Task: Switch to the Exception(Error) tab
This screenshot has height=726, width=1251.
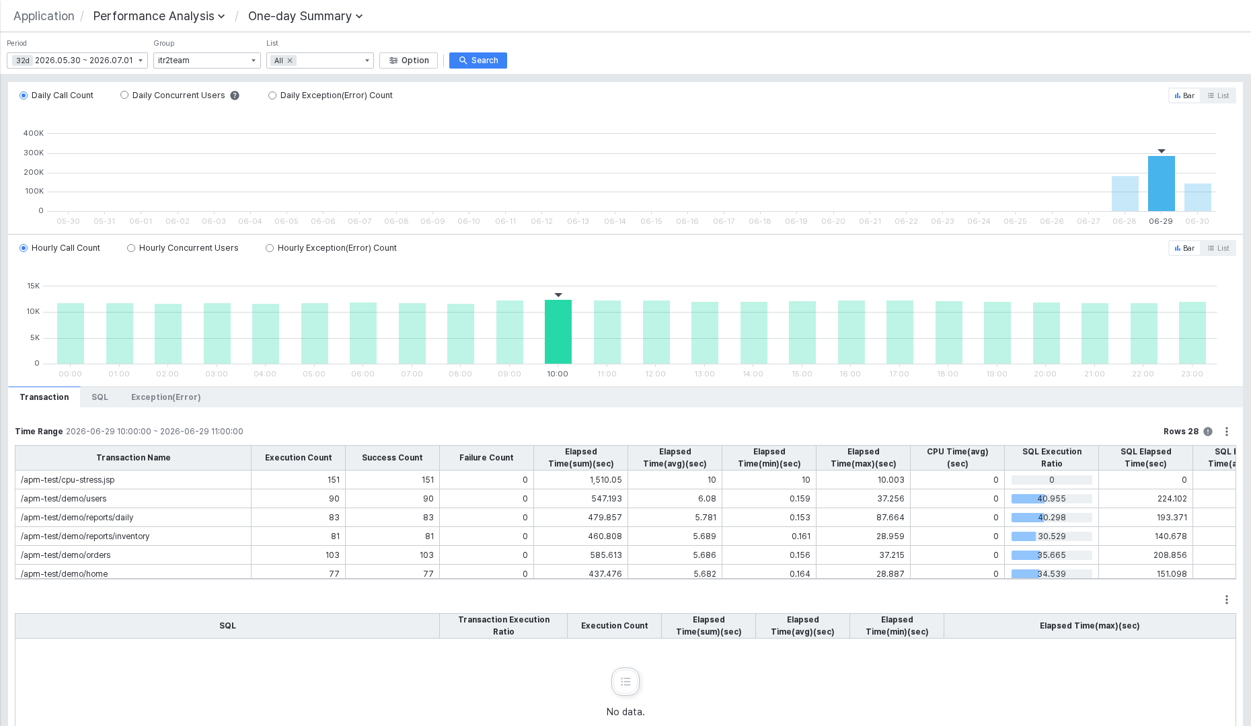Action: (x=166, y=397)
